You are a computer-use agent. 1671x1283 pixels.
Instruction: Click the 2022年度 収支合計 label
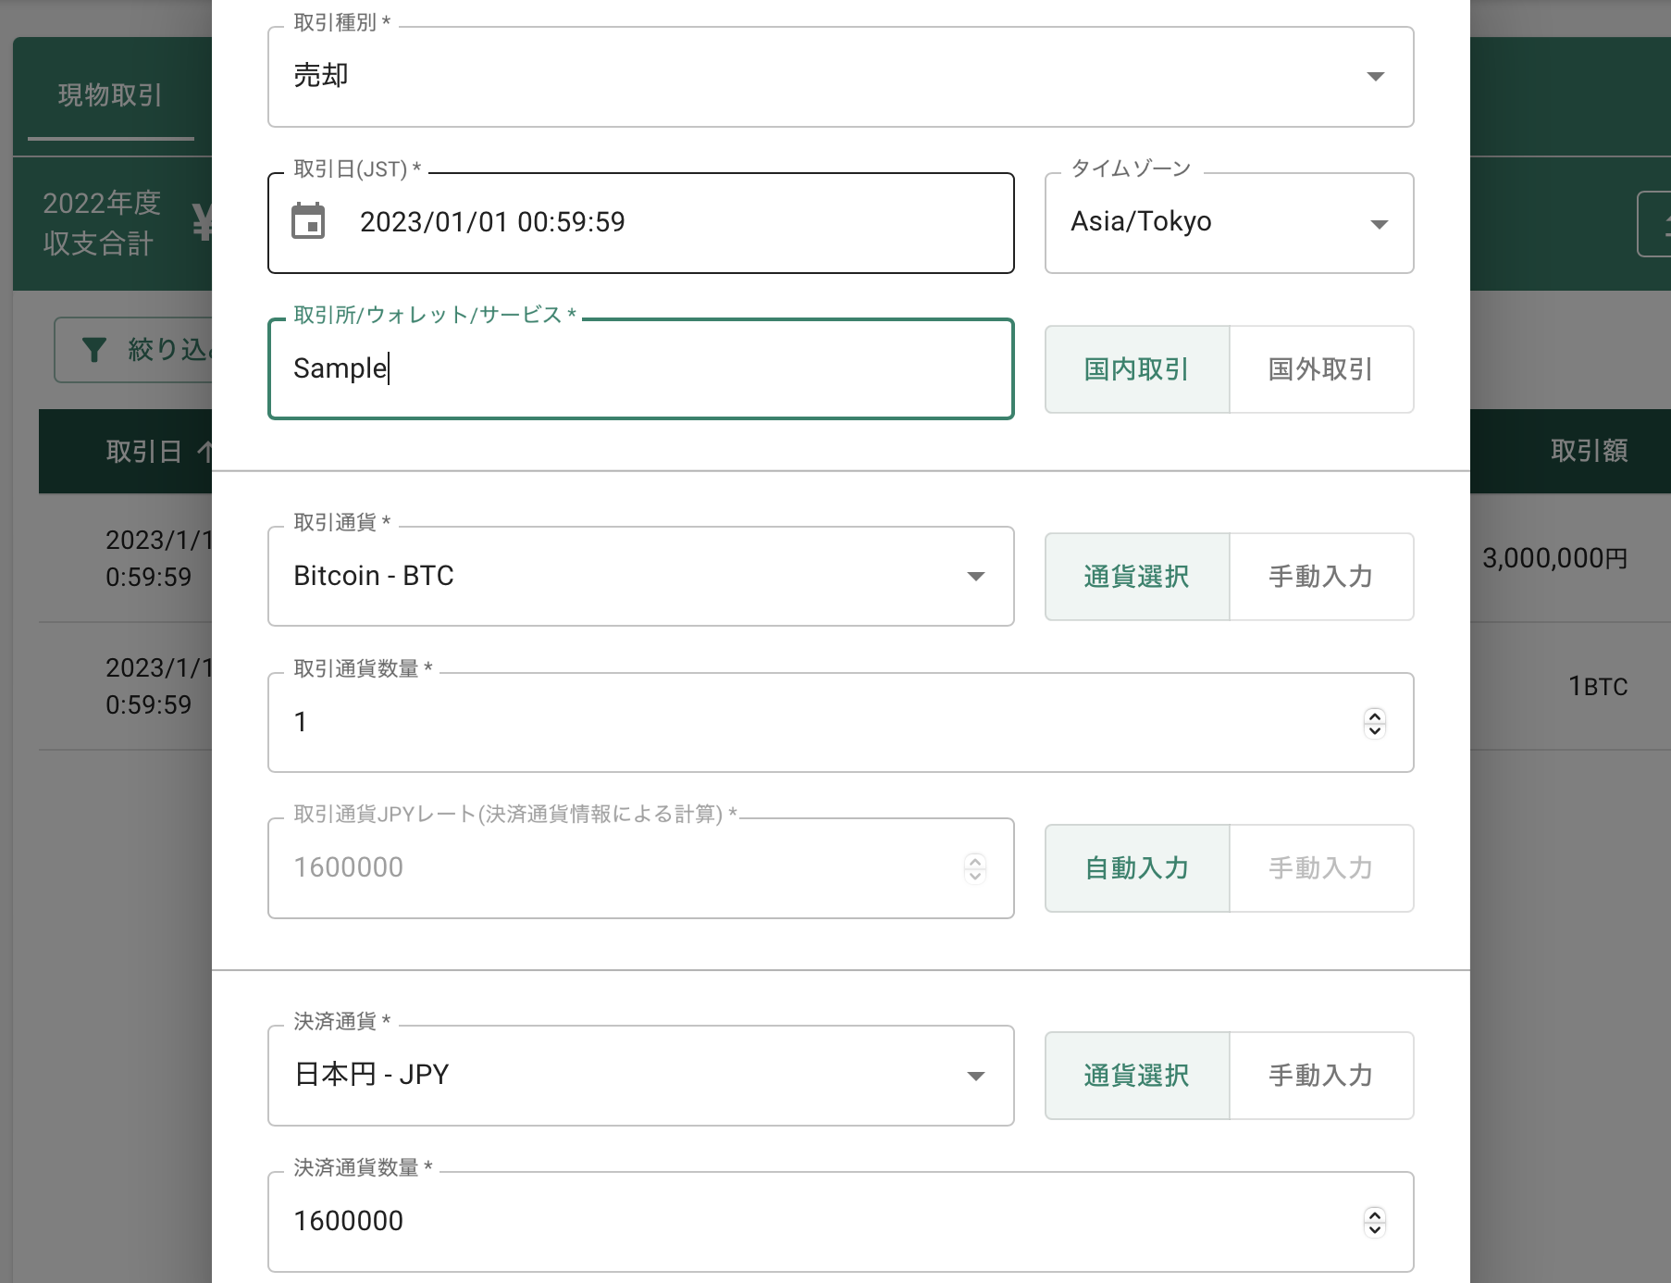tap(102, 223)
